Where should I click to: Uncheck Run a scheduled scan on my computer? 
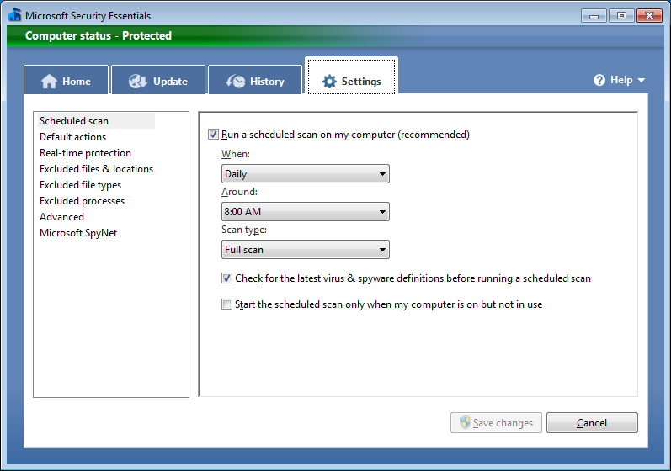click(213, 135)
